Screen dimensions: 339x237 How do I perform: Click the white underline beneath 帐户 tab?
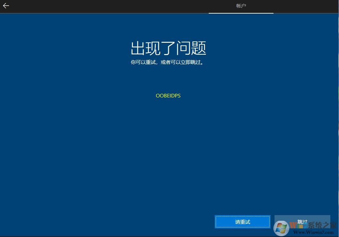[241, 13]
